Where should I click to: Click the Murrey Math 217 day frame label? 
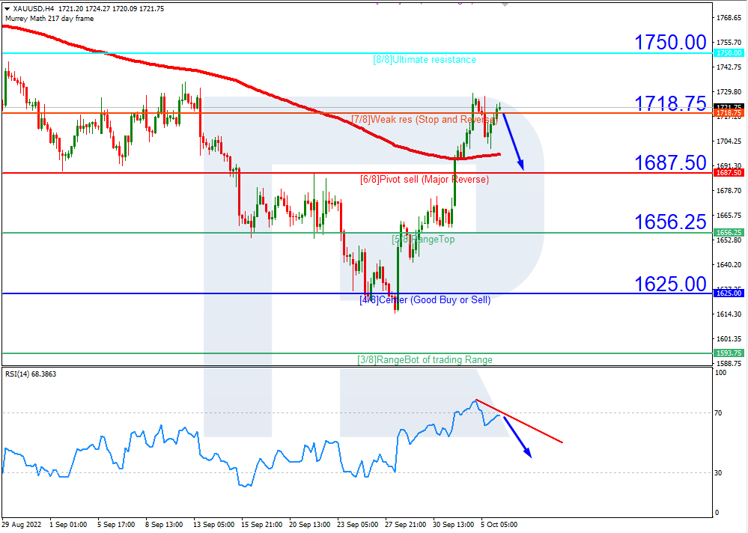50,18
